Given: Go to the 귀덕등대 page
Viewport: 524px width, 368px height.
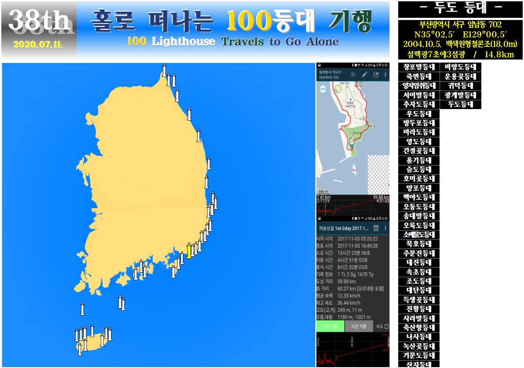Looking at the screenshot, I should pyautogui.click(x=460, y=86).
